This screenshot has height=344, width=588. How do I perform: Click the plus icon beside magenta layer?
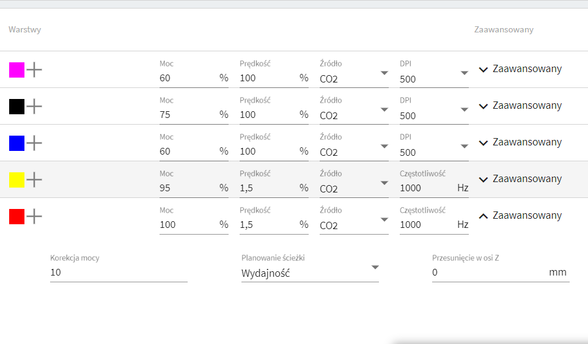34,70
